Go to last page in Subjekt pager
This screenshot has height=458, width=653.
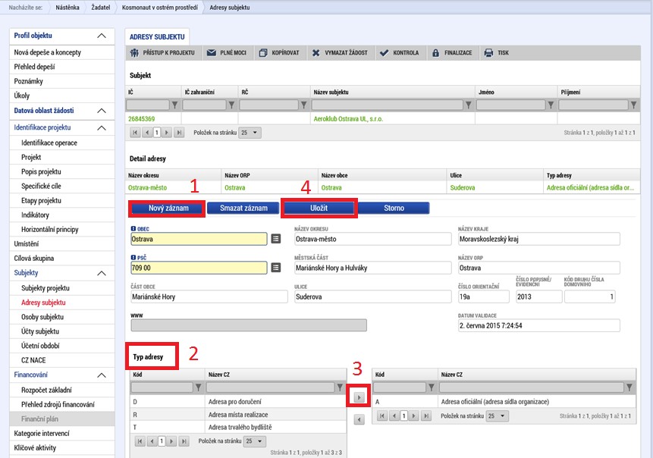[x=179, y=133]
